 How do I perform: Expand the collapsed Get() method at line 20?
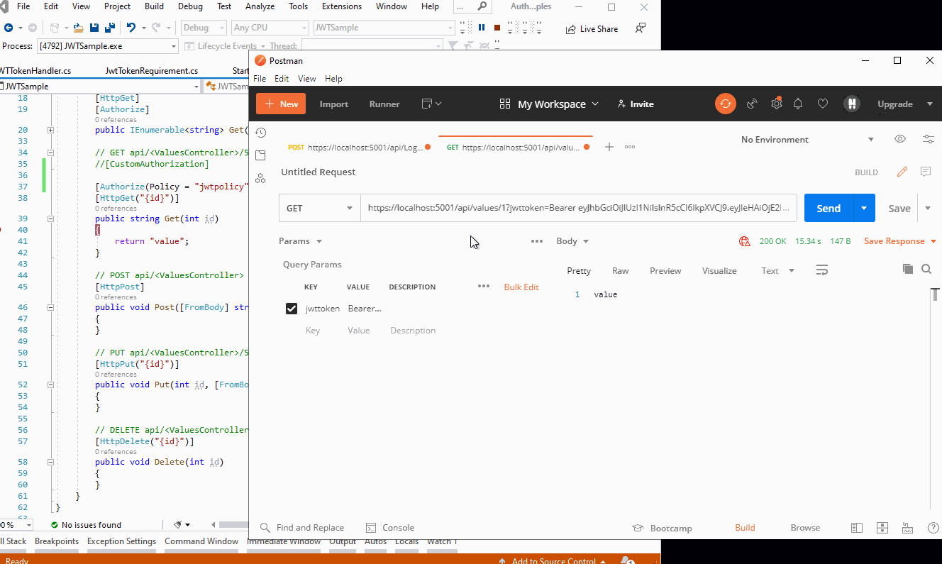pyautogui.click(x=50, y=131)
